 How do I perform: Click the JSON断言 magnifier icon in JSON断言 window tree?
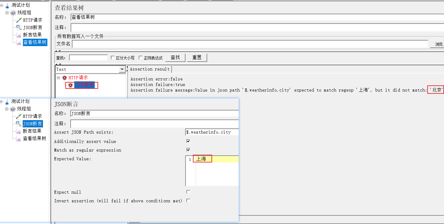pyautogui.click(x=19, y=124)
